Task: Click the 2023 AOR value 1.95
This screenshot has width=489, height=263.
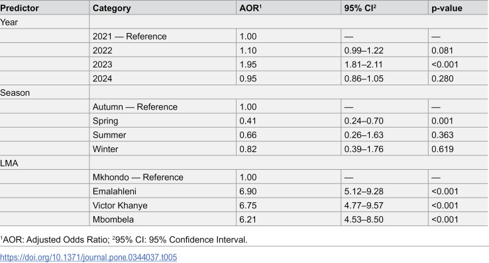Action: click(248, 64)
